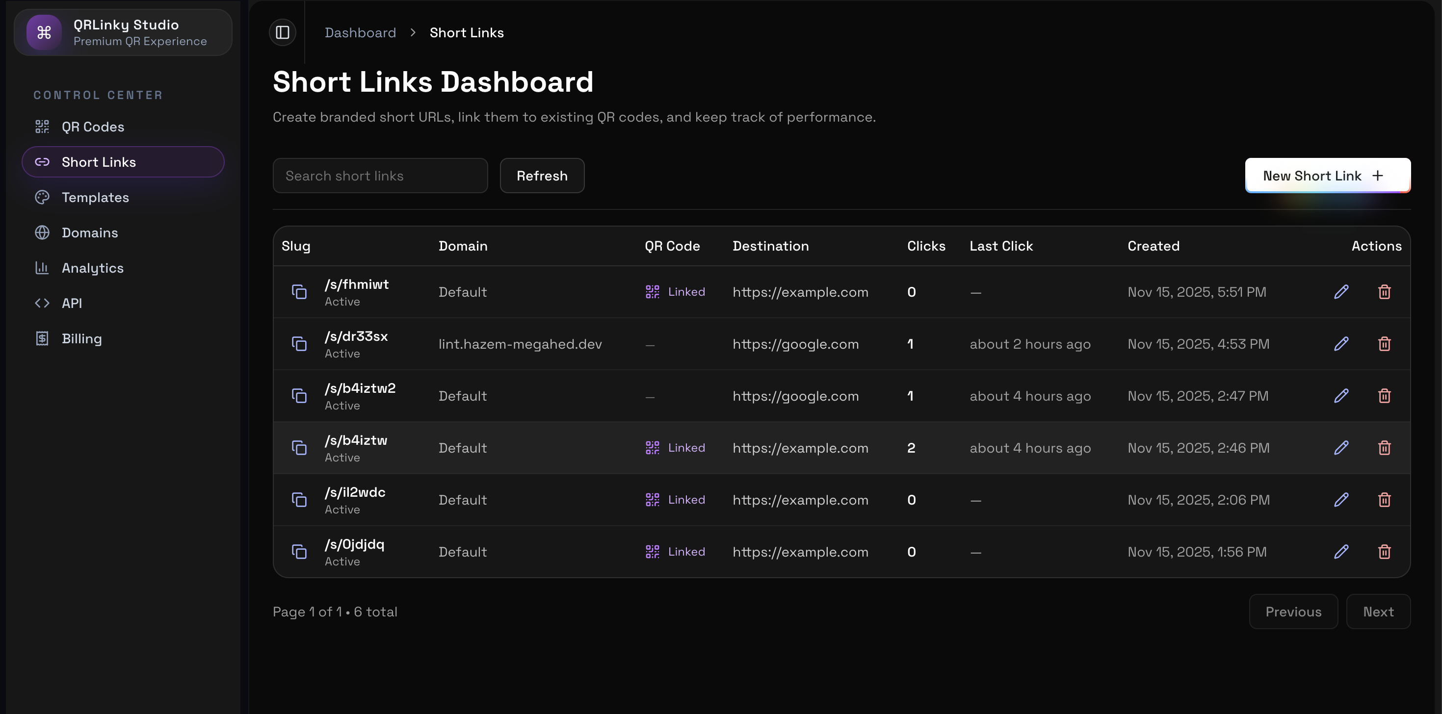Open the Domains section

89,232
